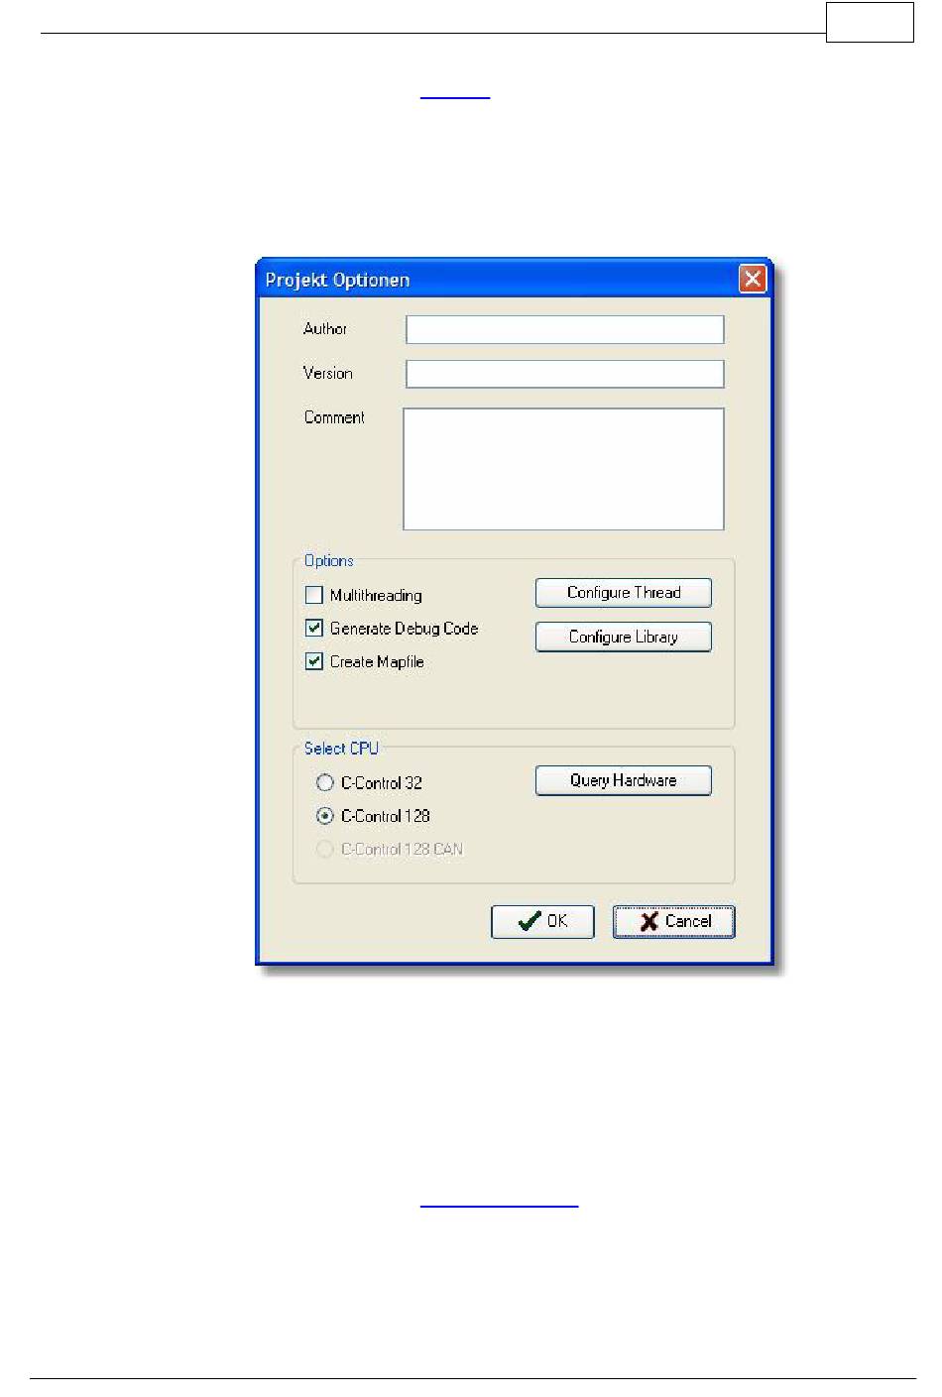The width and height of the screenshot is (942, 1397).
Task: Click the Projekt Optionen title bar
Action: (496, 280)
